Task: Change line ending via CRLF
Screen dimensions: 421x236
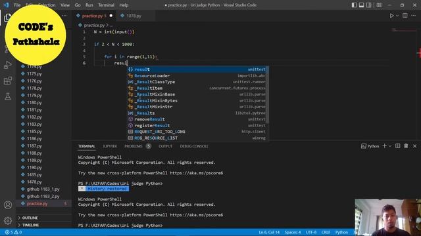Action: [x=326, y=232]
